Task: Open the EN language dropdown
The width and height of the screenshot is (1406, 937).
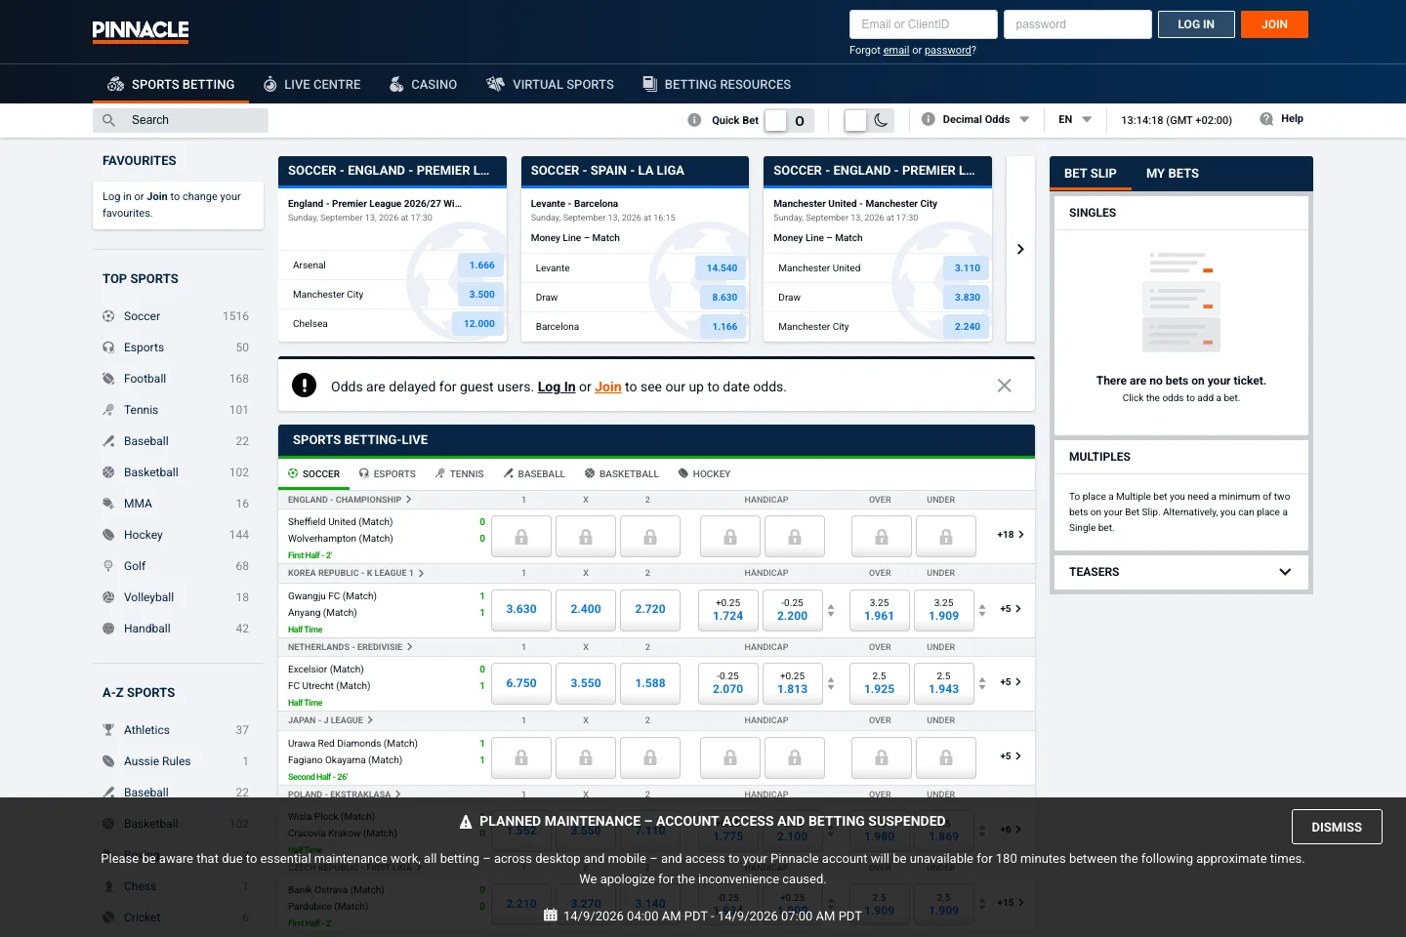Action: [x=1075, y=119]
